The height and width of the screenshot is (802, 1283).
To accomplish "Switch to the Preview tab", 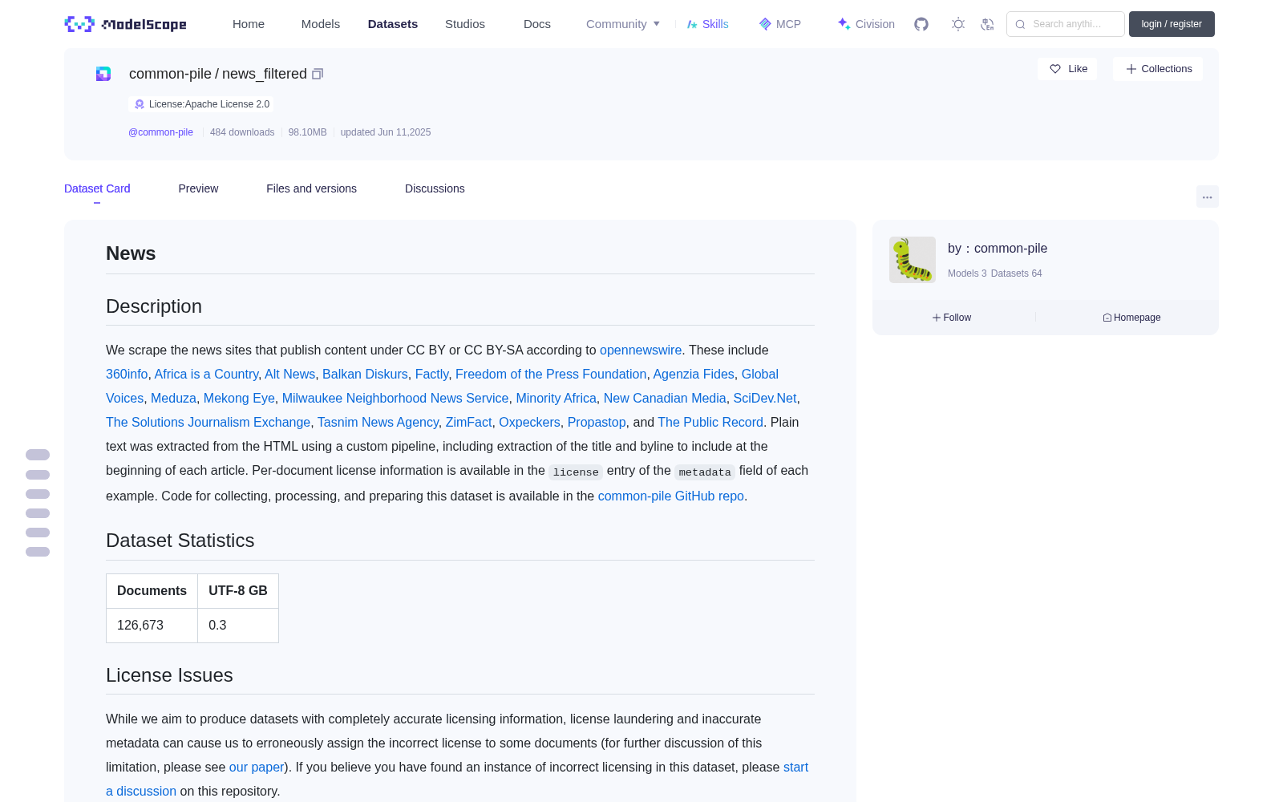I will pos(198,188).
